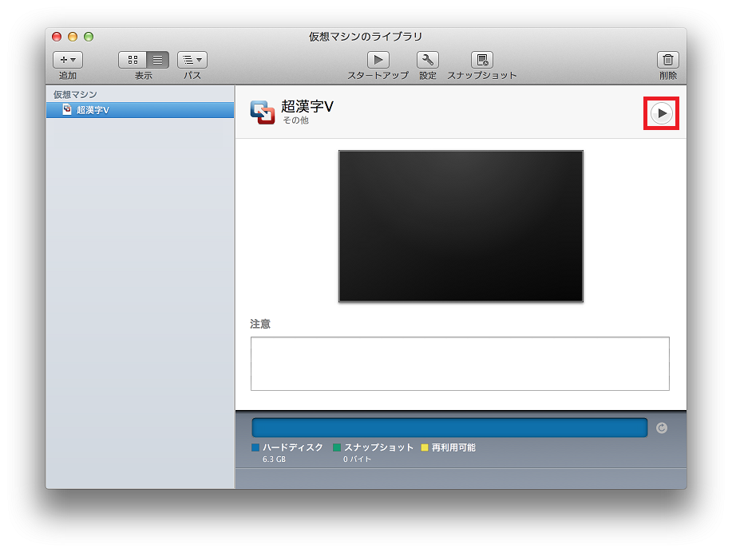Open the Snapshot toolbar icon
Screen dimensions: 732x552
(x=481, y=60)
